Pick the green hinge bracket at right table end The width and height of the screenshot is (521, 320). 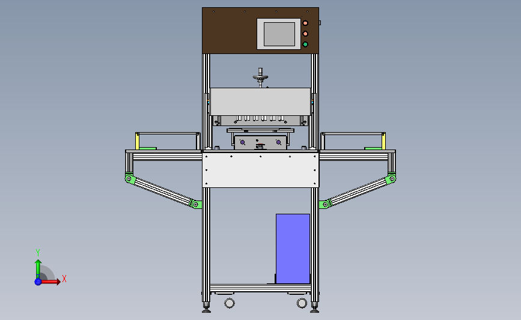pos(391,178)
